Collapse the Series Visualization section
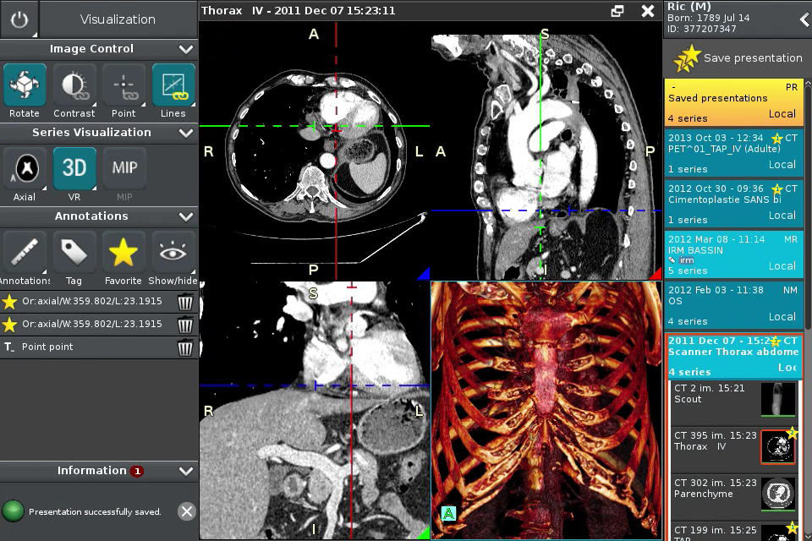This screenshot has width=812, height=541. (185, 133)
